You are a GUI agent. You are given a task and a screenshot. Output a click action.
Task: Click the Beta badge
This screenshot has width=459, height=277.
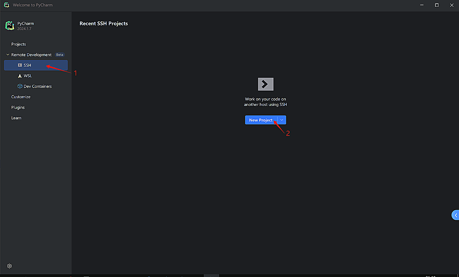pos(60,55)
